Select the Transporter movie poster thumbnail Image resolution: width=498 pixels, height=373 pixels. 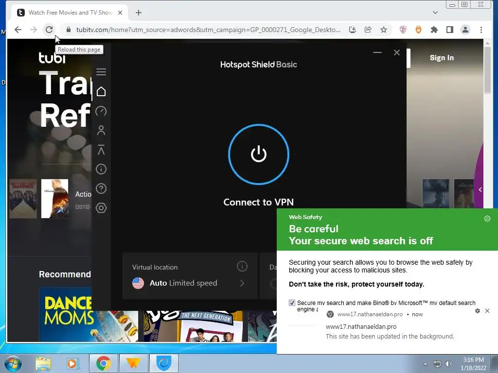54,199
